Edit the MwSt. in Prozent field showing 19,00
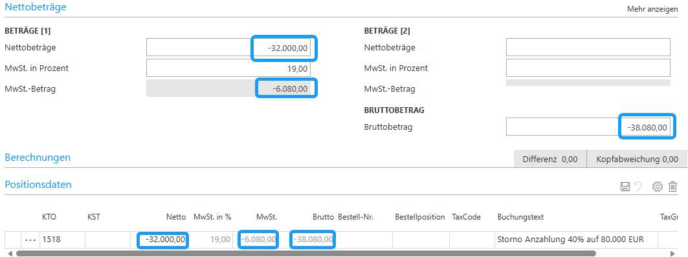 (228, 68)
